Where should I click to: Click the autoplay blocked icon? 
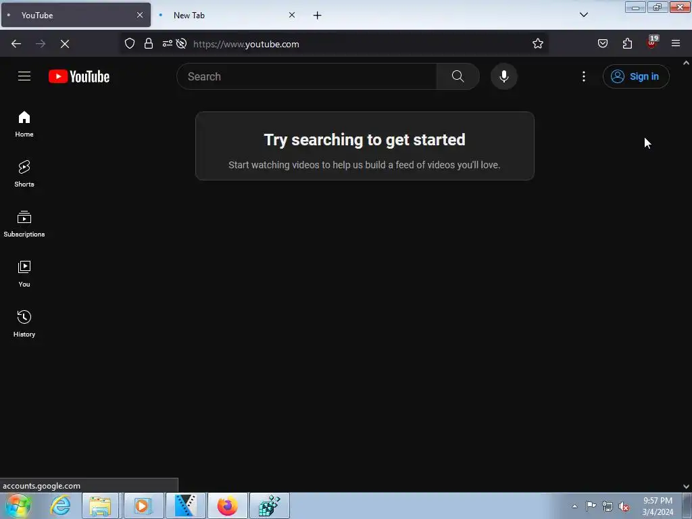pos(181,43)
